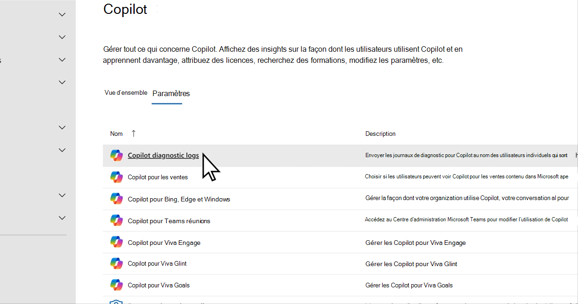Sort by the Nom column header
578x304 pixels.
(116, 134)
